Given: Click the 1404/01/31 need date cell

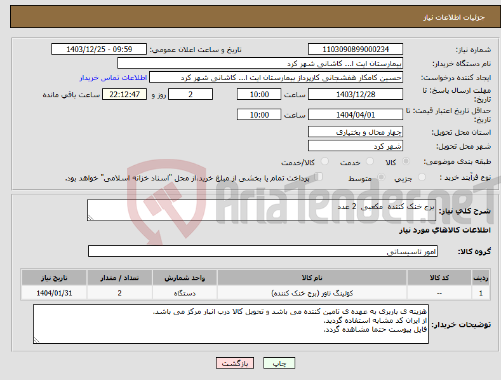Looking at the screenshot, I should click(x=55, y=293).
